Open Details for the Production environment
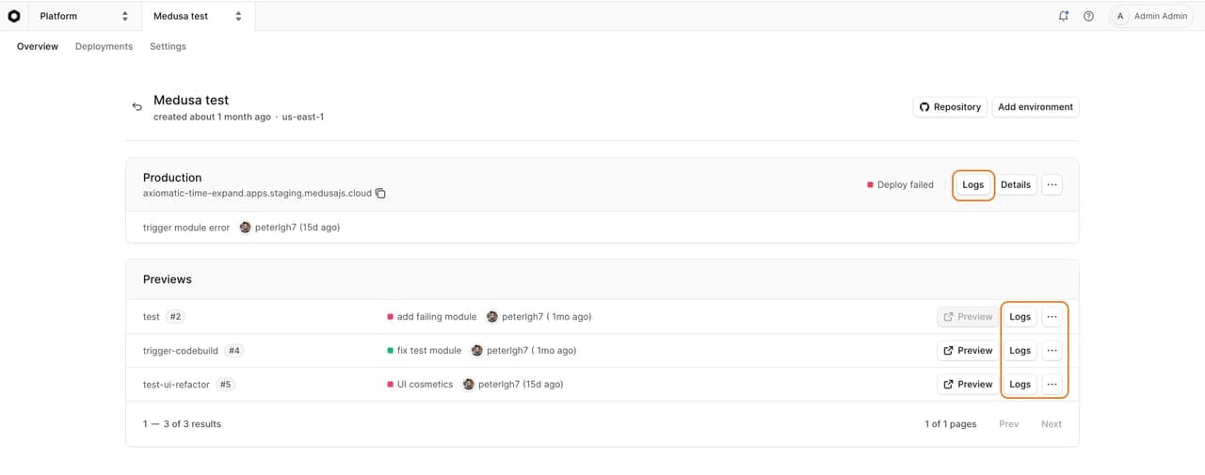 (1016, 185)
